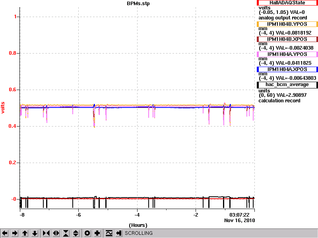Select the hac_bcm_average legend entry

[287, 84]
